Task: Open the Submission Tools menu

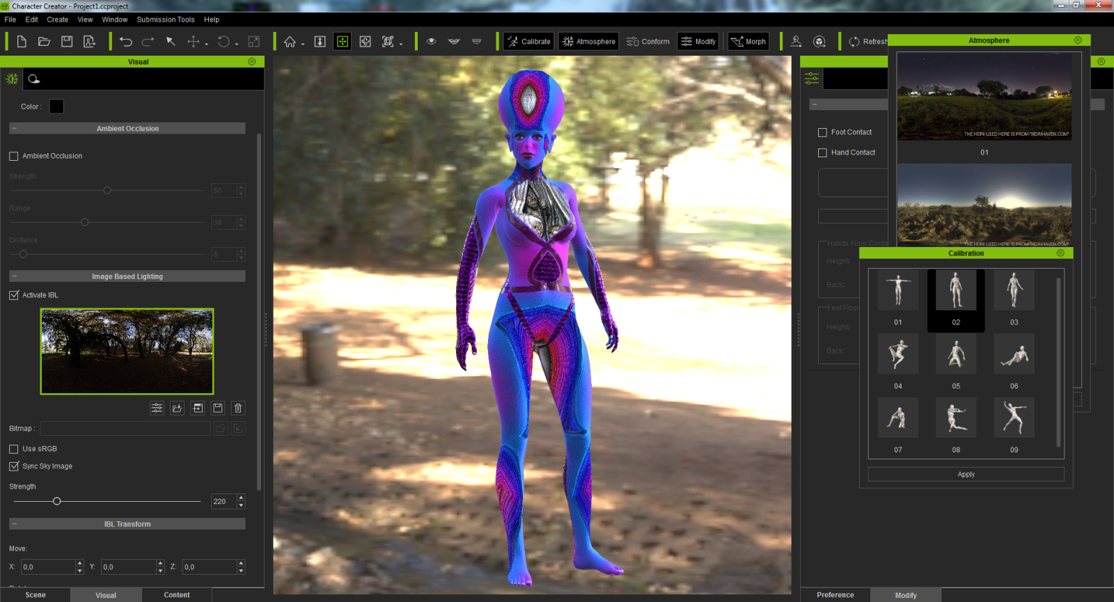Action: point(166,19)
